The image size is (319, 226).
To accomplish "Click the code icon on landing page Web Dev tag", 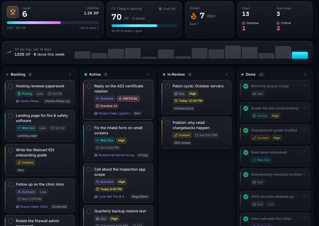I will (x=19, y=128).
